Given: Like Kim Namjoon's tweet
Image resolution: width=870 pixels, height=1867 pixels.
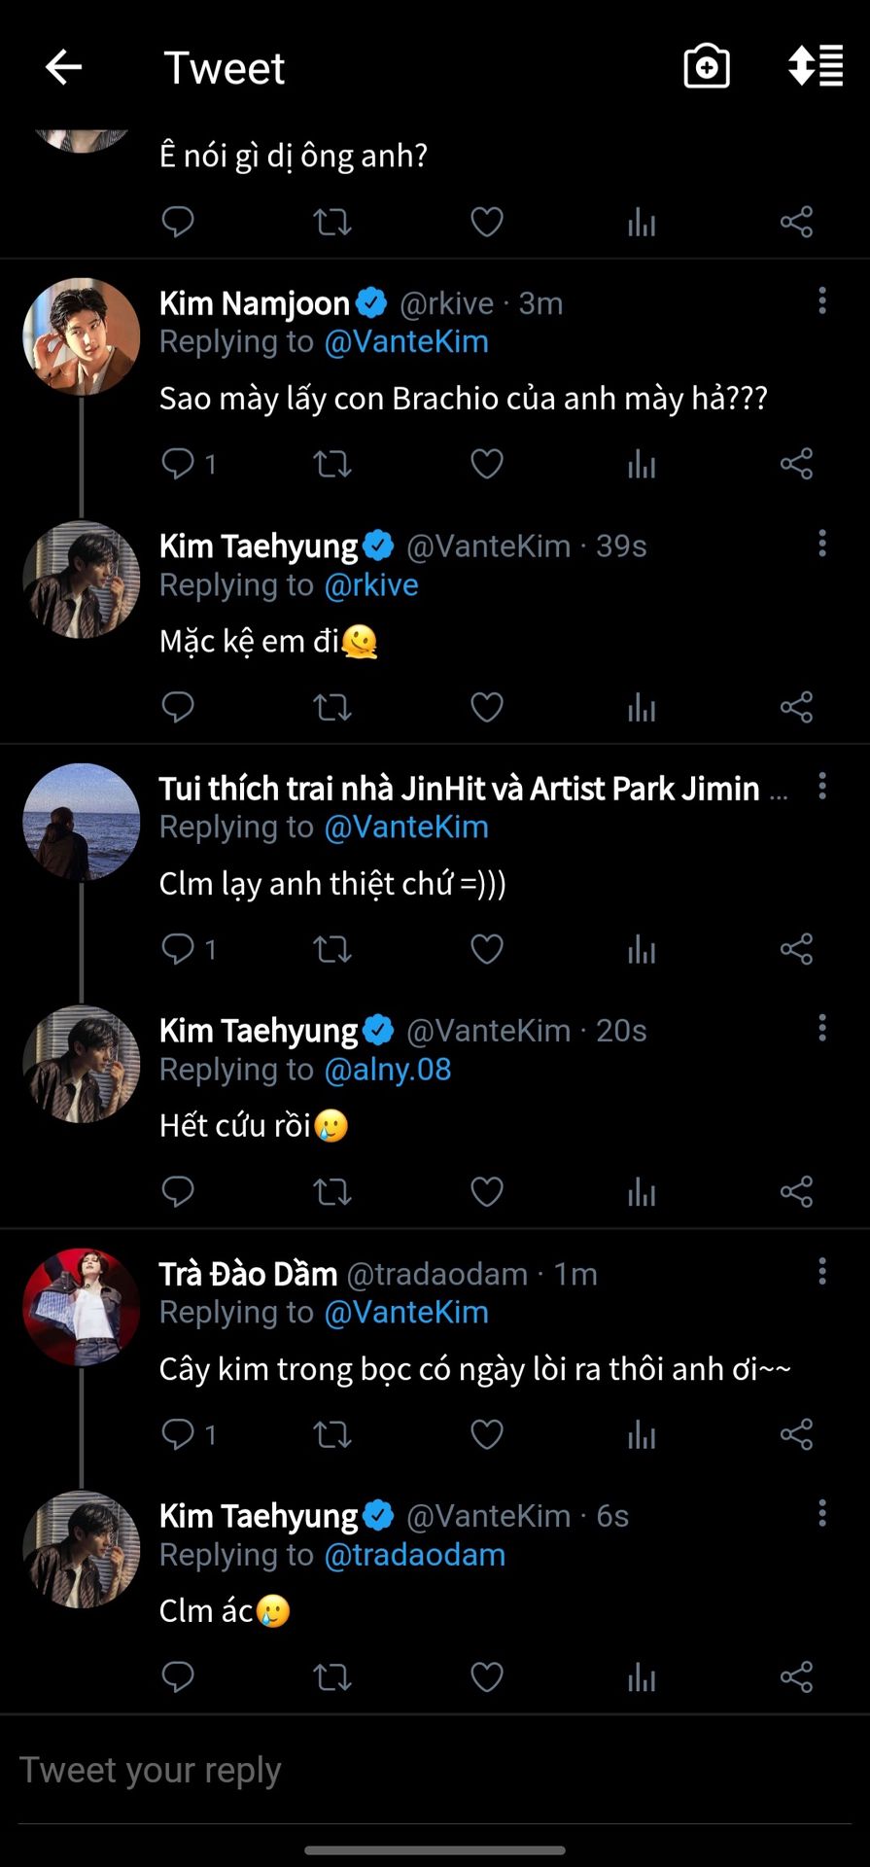Looking at the screenshot, I should coord(487,464).
